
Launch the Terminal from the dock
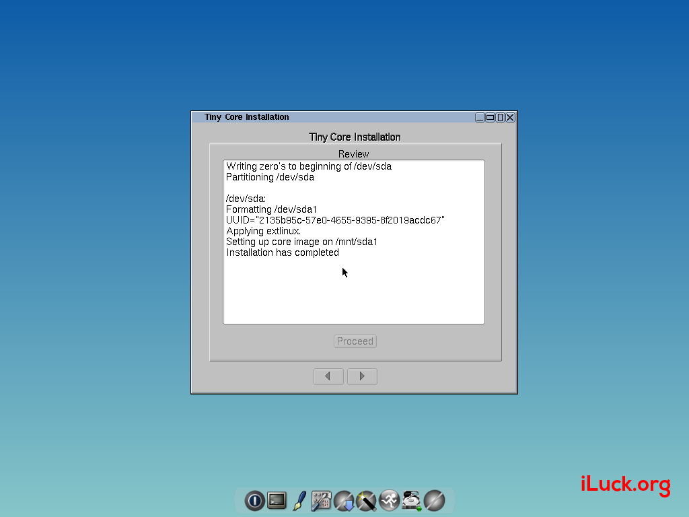coord(277,500)
